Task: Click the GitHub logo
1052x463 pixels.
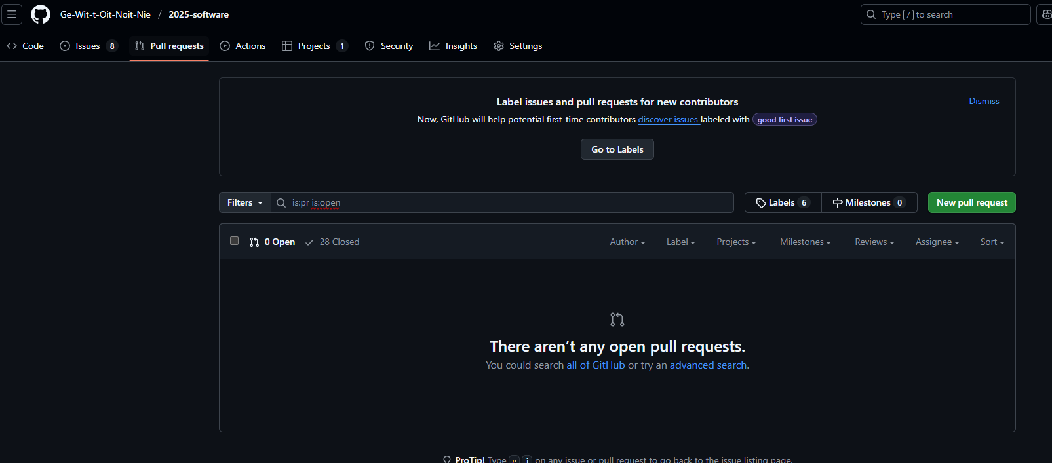Action: pyautogui.click(x=41, y=14)
